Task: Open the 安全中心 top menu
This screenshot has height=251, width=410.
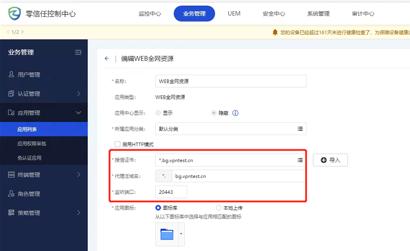Action: [x=274, y=14]
